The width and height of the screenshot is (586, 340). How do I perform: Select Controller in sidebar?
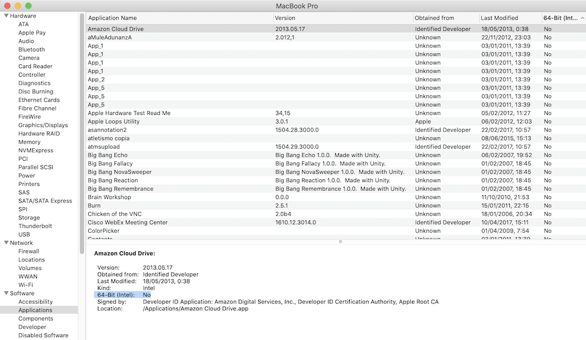(x=32, y=75)
